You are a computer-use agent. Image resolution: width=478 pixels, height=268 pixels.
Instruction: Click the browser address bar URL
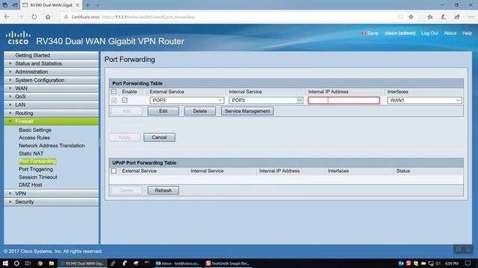click(148, 17)
